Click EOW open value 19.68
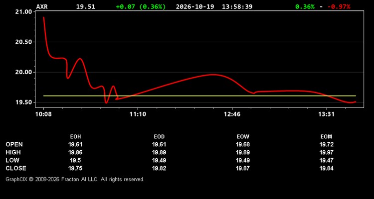This screenshot has height=199, width=374. coord(243,144)
